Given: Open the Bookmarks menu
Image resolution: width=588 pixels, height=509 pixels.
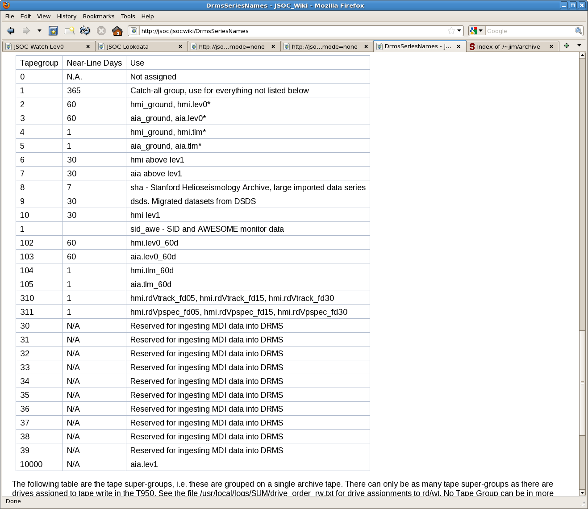Looking at the screenshot, I should coord(99,17).
